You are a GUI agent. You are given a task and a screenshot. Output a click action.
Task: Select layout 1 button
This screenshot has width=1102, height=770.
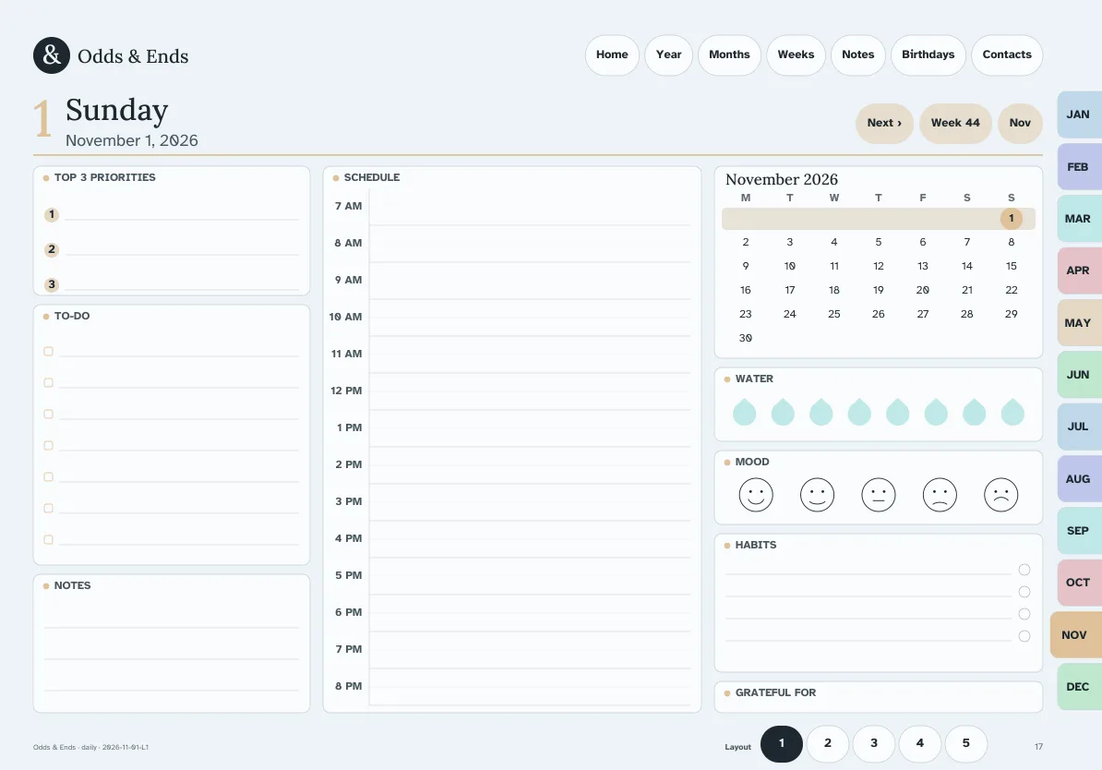(782, 743)
